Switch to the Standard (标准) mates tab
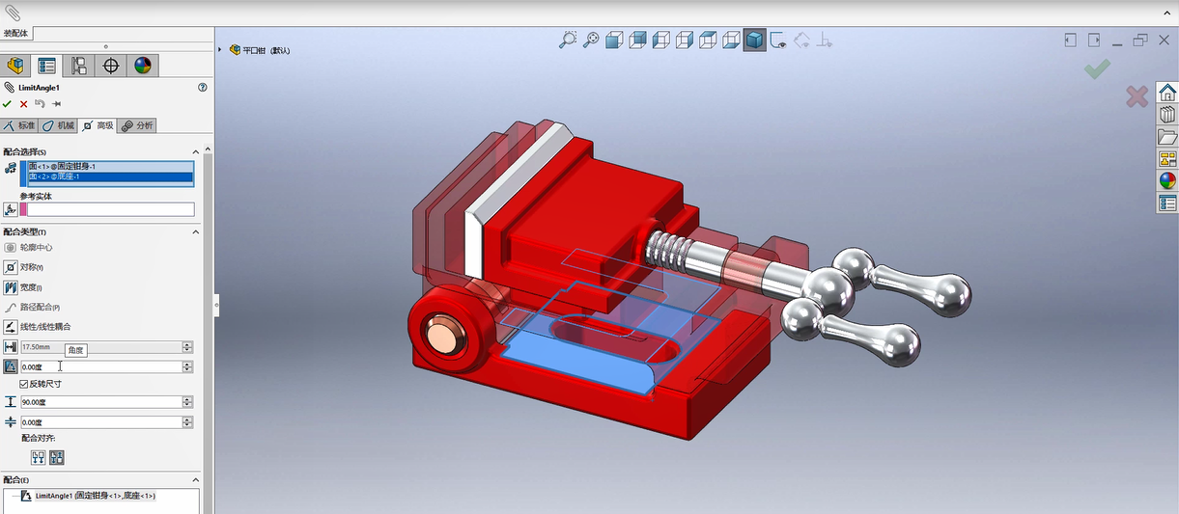The height and width of the screenshot is (514, 1179). point(20,125)
